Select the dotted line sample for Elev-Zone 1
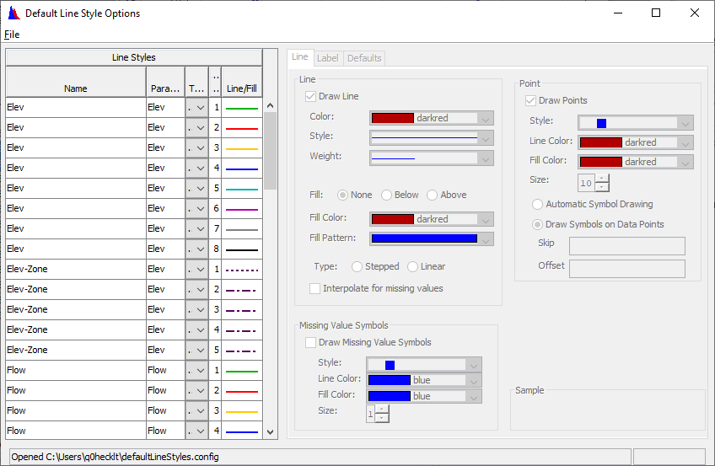The image size is (715, 466). tap(241, 270)
